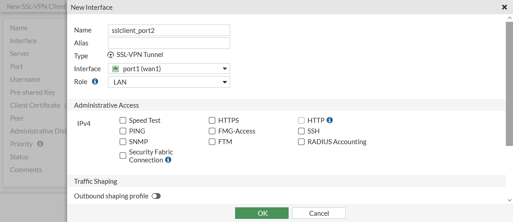Click the scrollbar down arrow
This screenshot has height=222, width=513.
509,201
